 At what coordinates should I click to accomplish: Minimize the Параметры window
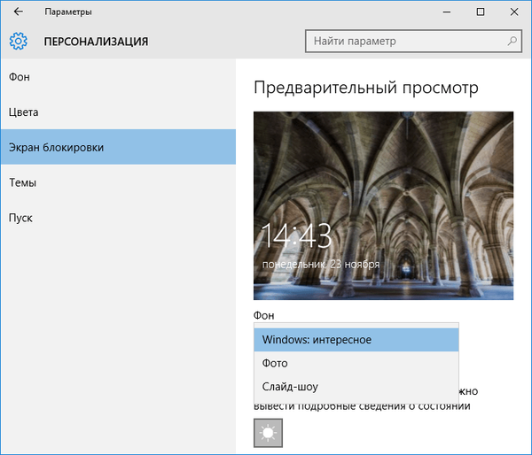click(447, 12)
